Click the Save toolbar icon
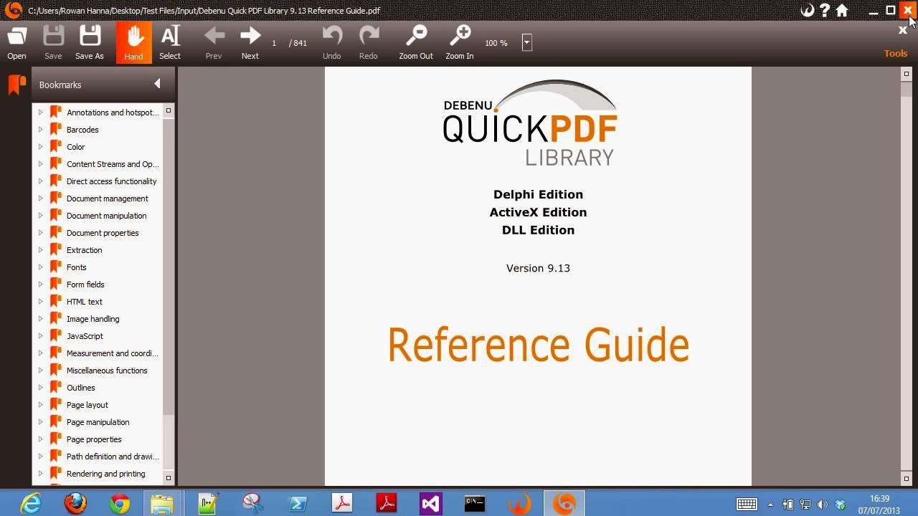The image size is (918, 516). pyautogui.click(x=53, y=42)
